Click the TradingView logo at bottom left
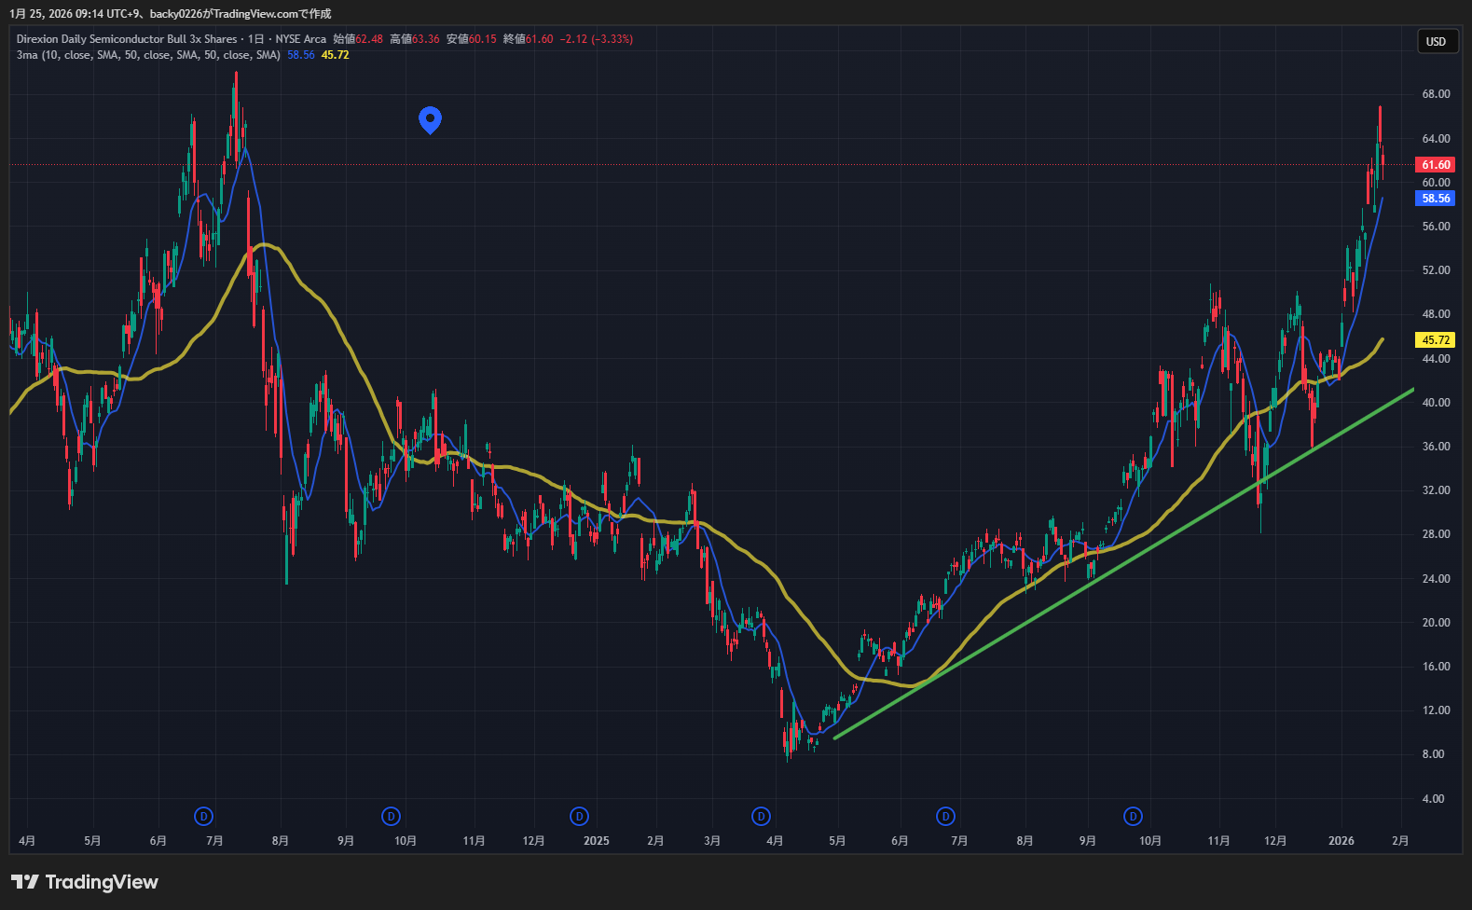1472x910 pixels. pyautogui.click(x=85, y=882)
